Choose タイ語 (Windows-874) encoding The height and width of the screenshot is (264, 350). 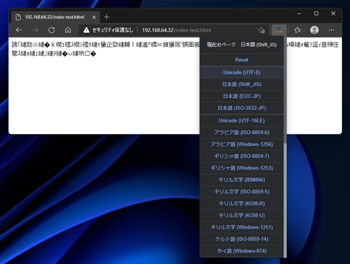coord(241,251)
